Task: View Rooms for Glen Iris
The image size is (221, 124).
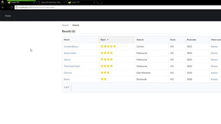Action: [214, 73]
